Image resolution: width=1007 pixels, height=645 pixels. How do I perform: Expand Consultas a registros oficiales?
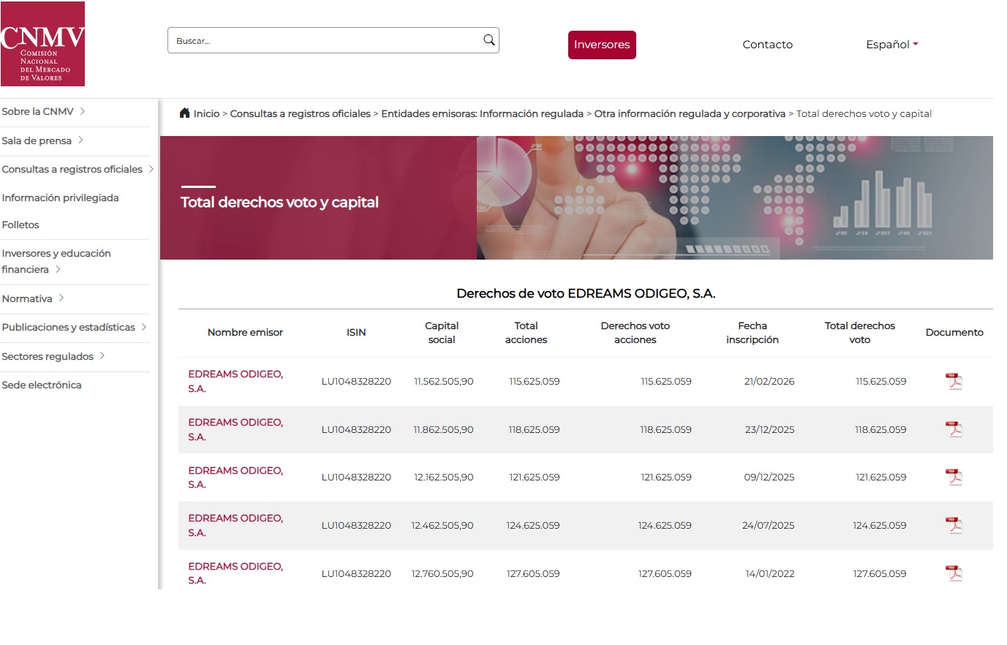pyautogui.click(x=78, y=169)
